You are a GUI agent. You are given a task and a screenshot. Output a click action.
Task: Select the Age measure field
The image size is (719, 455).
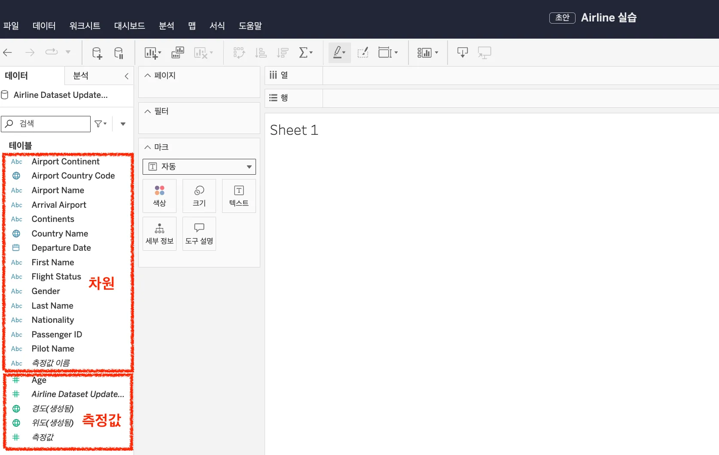click(39, 380)
